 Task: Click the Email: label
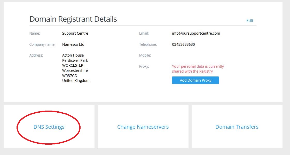point(144,33)
